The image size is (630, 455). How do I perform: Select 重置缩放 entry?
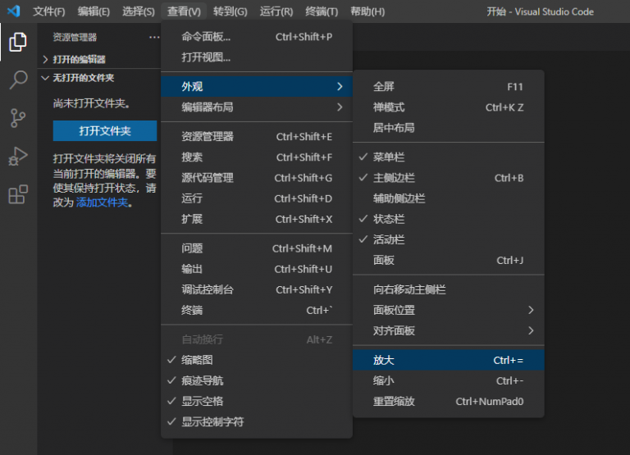coord(449,401)
